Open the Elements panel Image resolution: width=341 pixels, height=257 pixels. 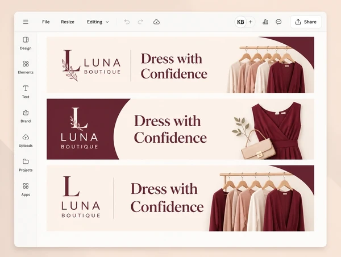point(26,68)
